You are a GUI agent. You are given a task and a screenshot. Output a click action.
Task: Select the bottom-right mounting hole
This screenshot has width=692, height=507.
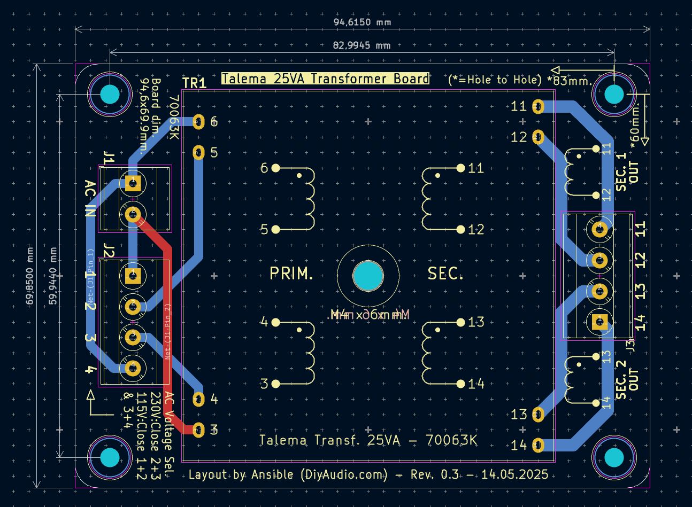tap(614, 458)
